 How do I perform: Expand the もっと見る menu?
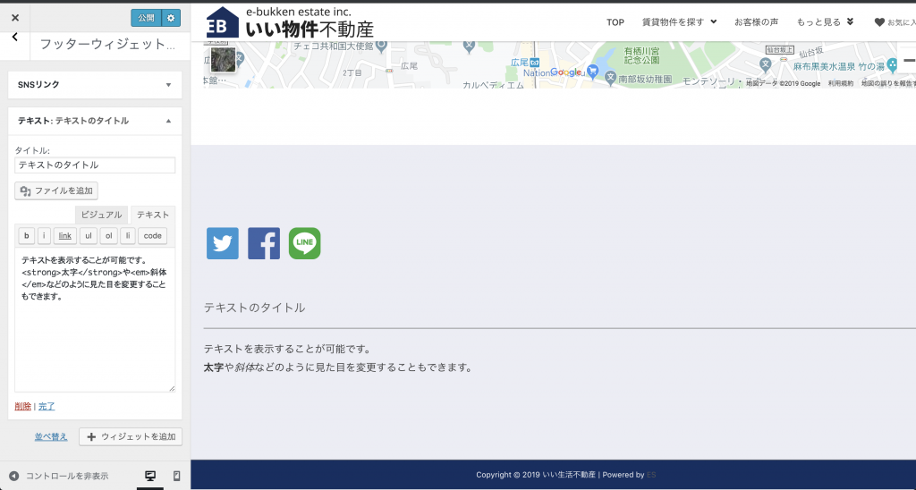(825, 22)
